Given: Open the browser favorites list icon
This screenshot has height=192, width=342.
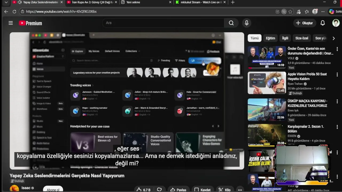Looking at the screenshot, I should pos(307,11).
